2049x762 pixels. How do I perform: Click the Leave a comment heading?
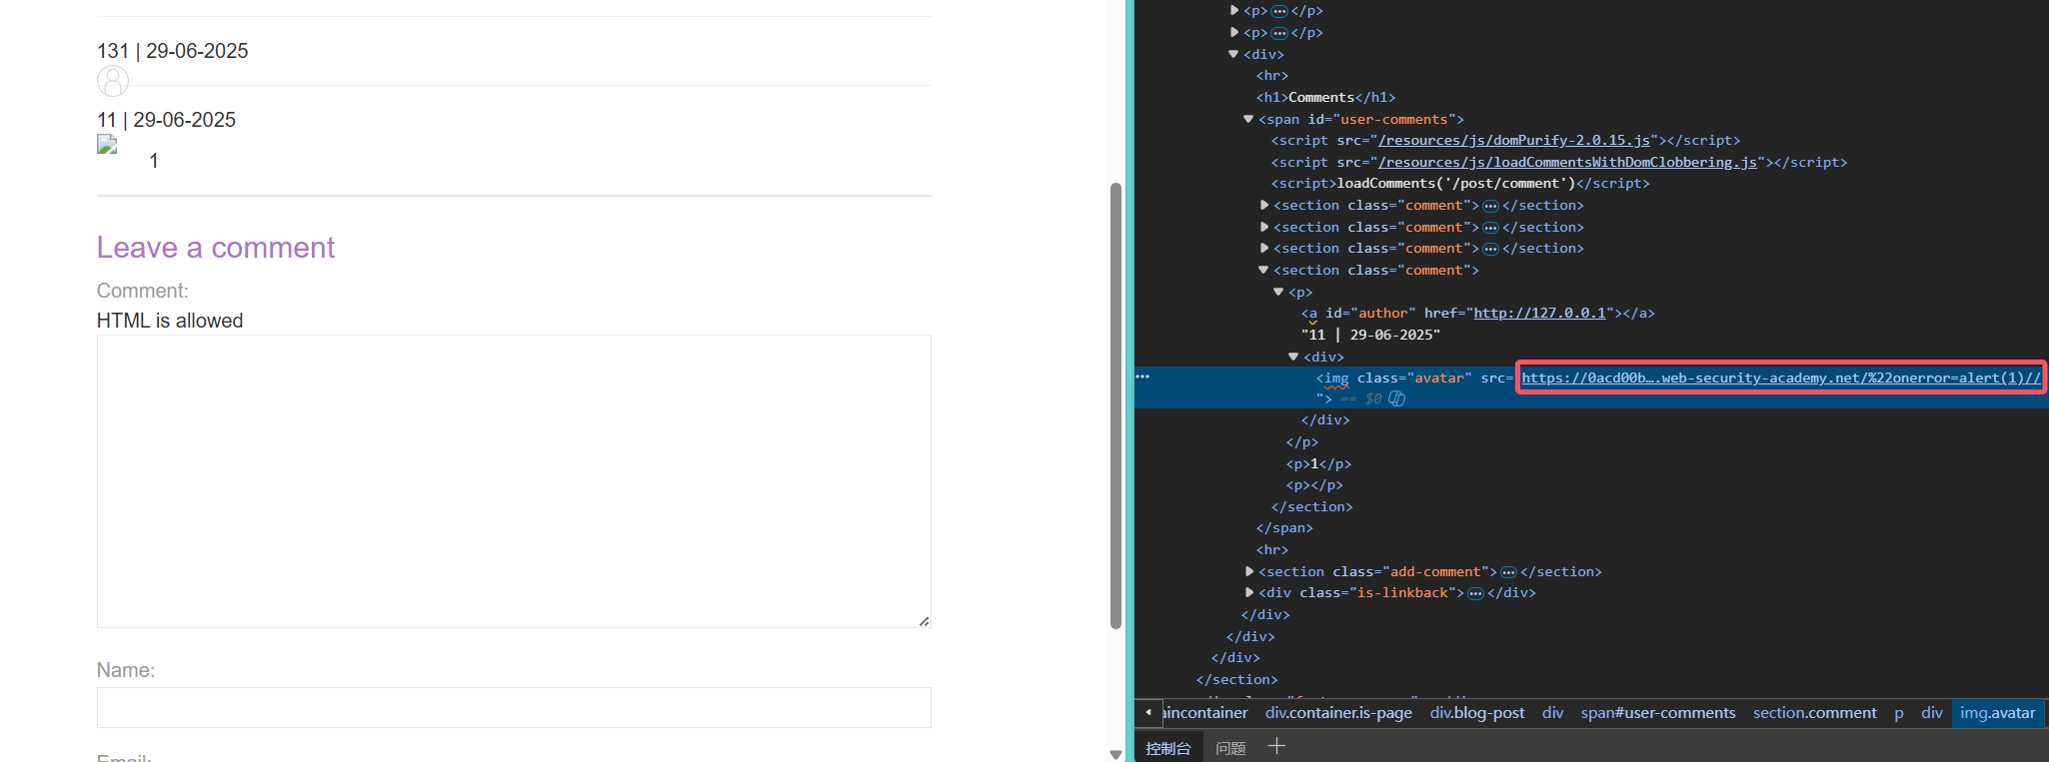[216, 248]
